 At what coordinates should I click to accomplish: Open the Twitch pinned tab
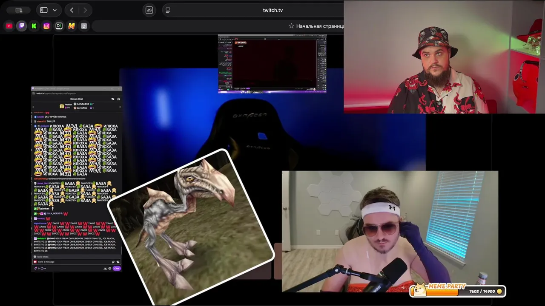pos(22,26)
